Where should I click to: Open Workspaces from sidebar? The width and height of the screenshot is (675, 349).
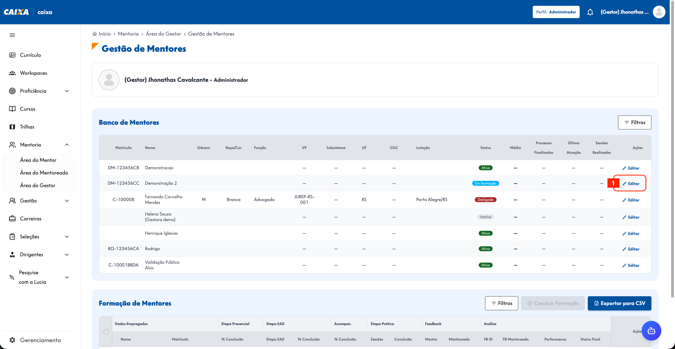(33, 73)
